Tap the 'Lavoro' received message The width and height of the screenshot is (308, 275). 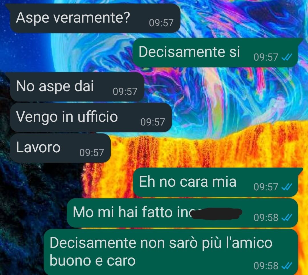tap(60, 148)
